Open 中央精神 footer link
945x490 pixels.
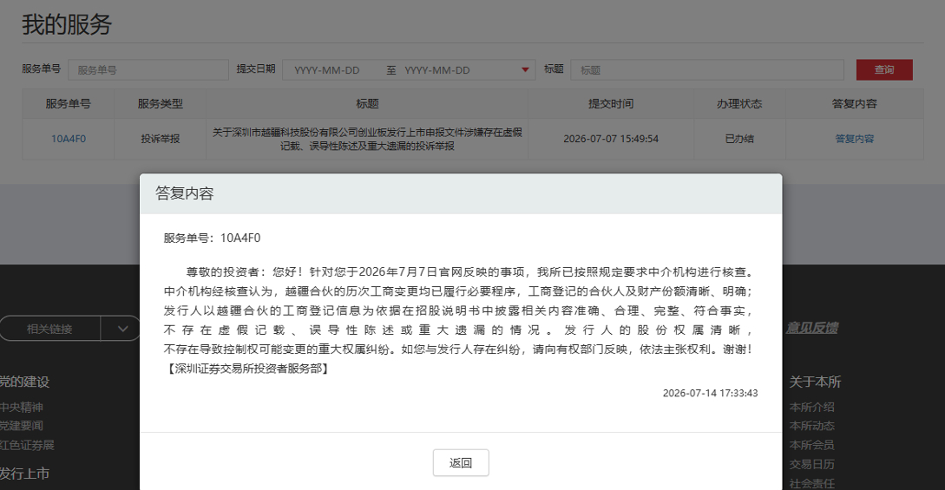21,407
